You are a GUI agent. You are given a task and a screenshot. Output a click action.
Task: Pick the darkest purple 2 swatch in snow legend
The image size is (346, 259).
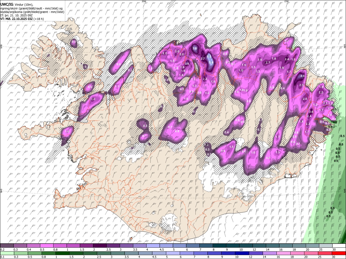point(100,246)
